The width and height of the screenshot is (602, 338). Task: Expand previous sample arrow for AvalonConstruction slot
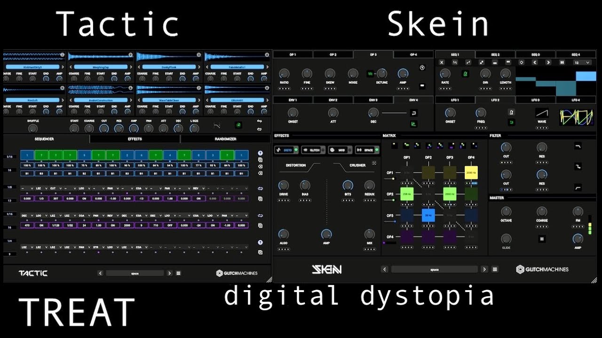[71, 100]
